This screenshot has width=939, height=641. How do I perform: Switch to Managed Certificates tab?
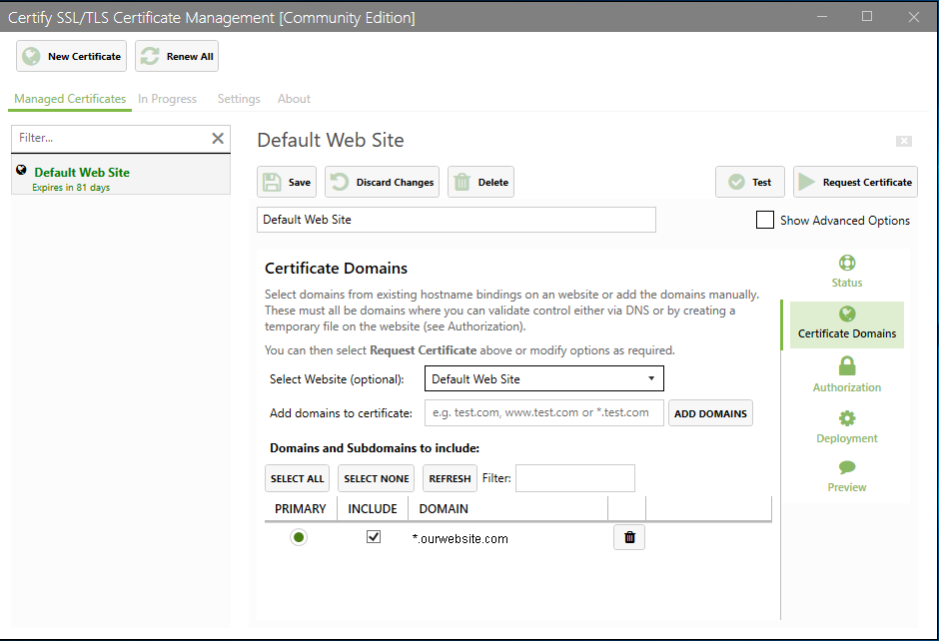70,99
